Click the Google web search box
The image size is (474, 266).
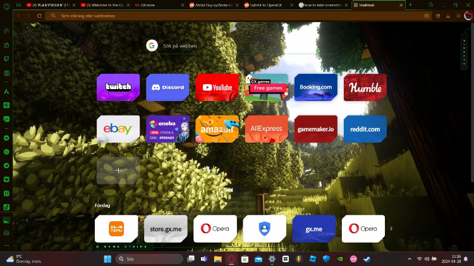(x=242, y=46)
